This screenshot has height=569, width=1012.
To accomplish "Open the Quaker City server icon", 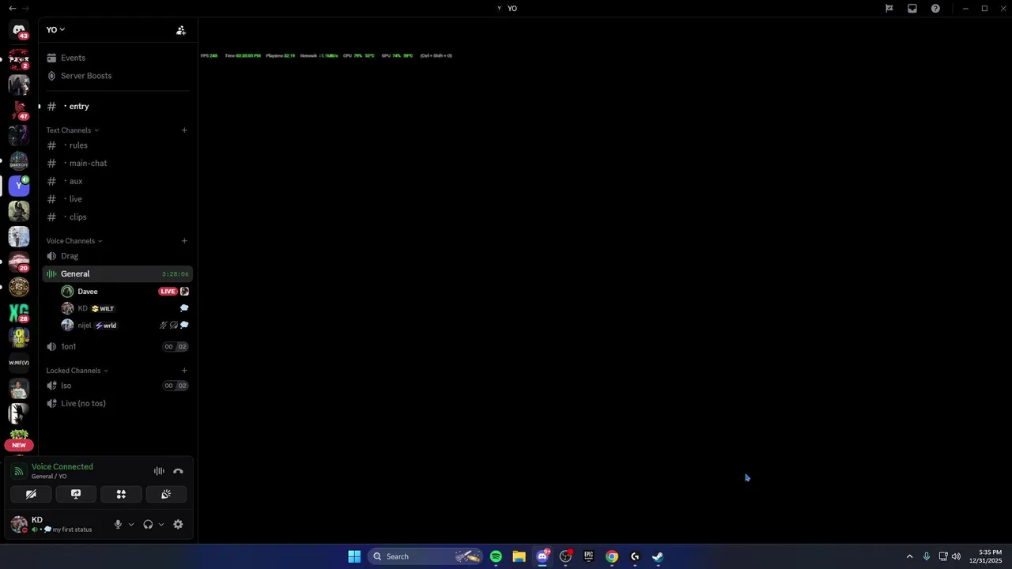I will point(19,160).
